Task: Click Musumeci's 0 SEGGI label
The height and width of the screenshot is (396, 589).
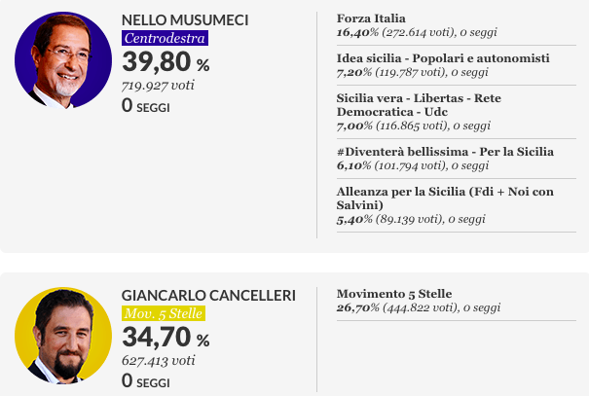Action: coord(146,105)
